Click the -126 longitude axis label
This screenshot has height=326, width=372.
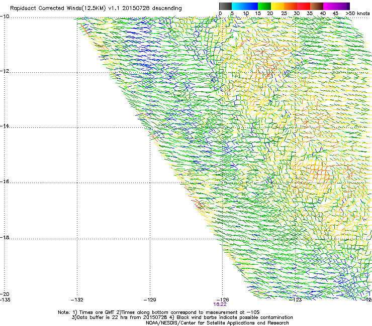223,300
